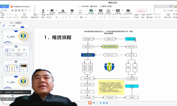Screen dimensions: 177x106
Task: Switch to the Outline (大纲) tab
Action: [11, 23]
